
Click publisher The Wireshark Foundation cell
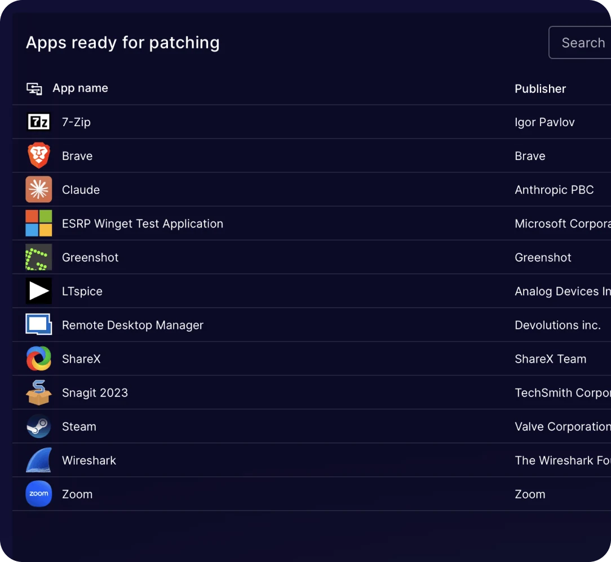563,461
